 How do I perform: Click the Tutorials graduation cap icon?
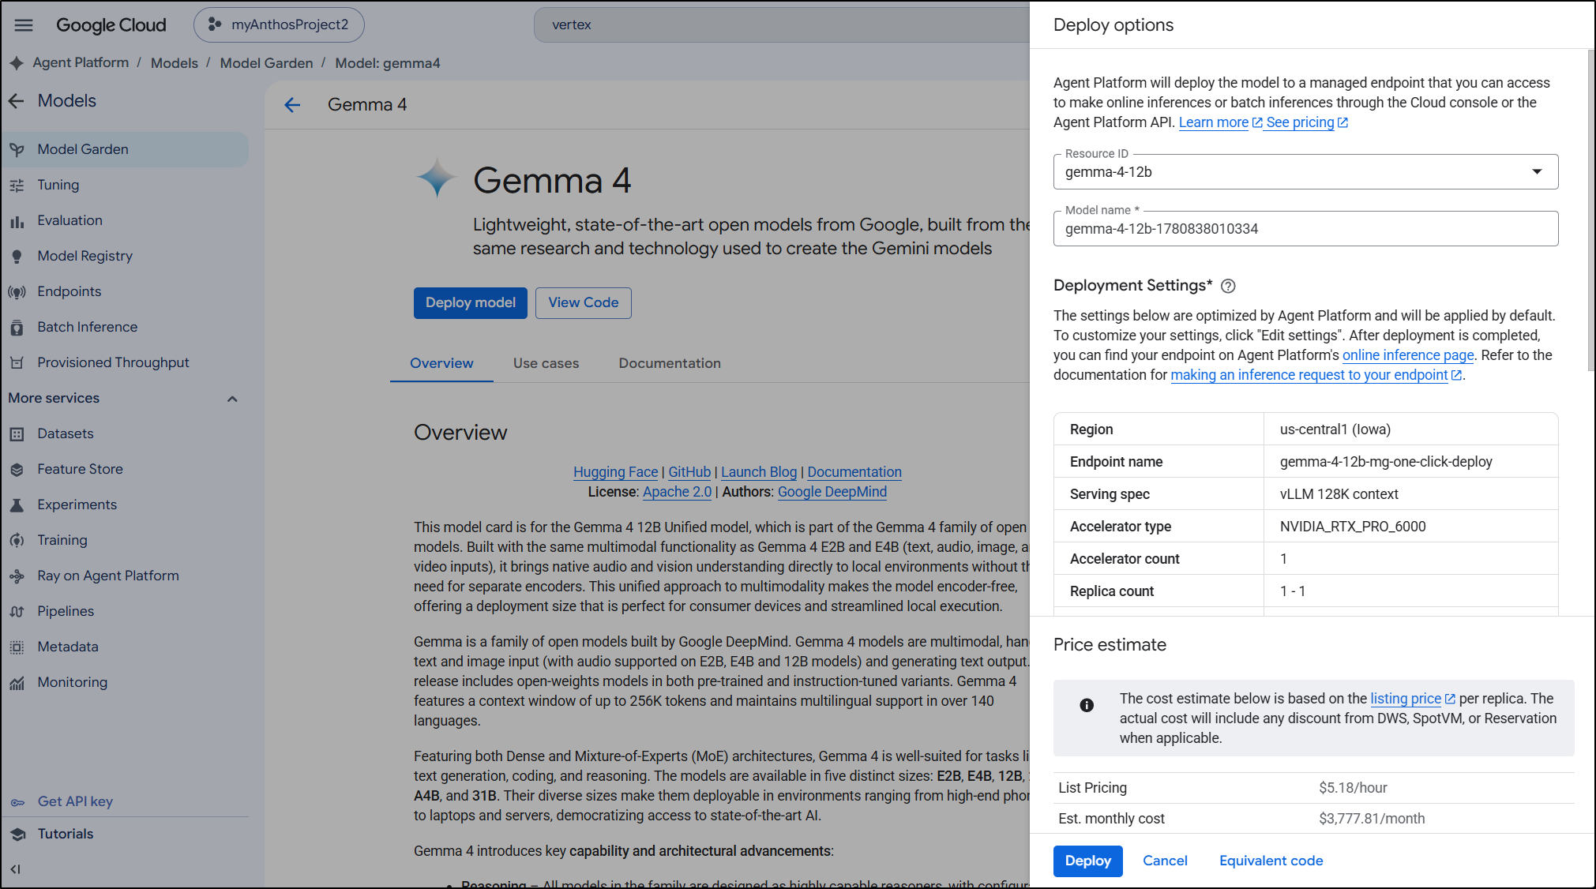coord(17,835)
